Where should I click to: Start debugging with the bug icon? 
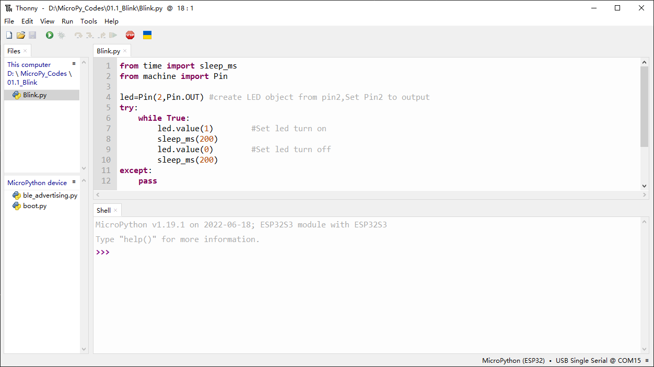point(61,35)
